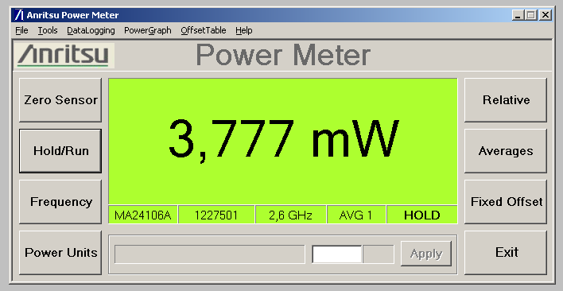Open the PowerGraph menu
The height and width of the screenshot is (291, 563).
pos(148,30)
